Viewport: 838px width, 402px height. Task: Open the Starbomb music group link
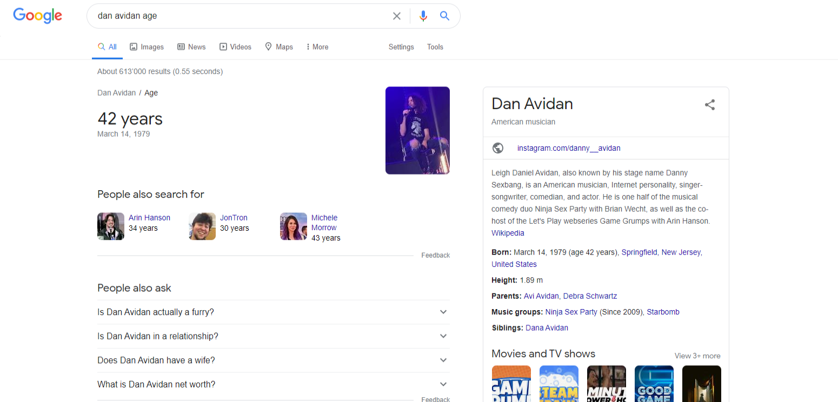[x=663, y=312]
